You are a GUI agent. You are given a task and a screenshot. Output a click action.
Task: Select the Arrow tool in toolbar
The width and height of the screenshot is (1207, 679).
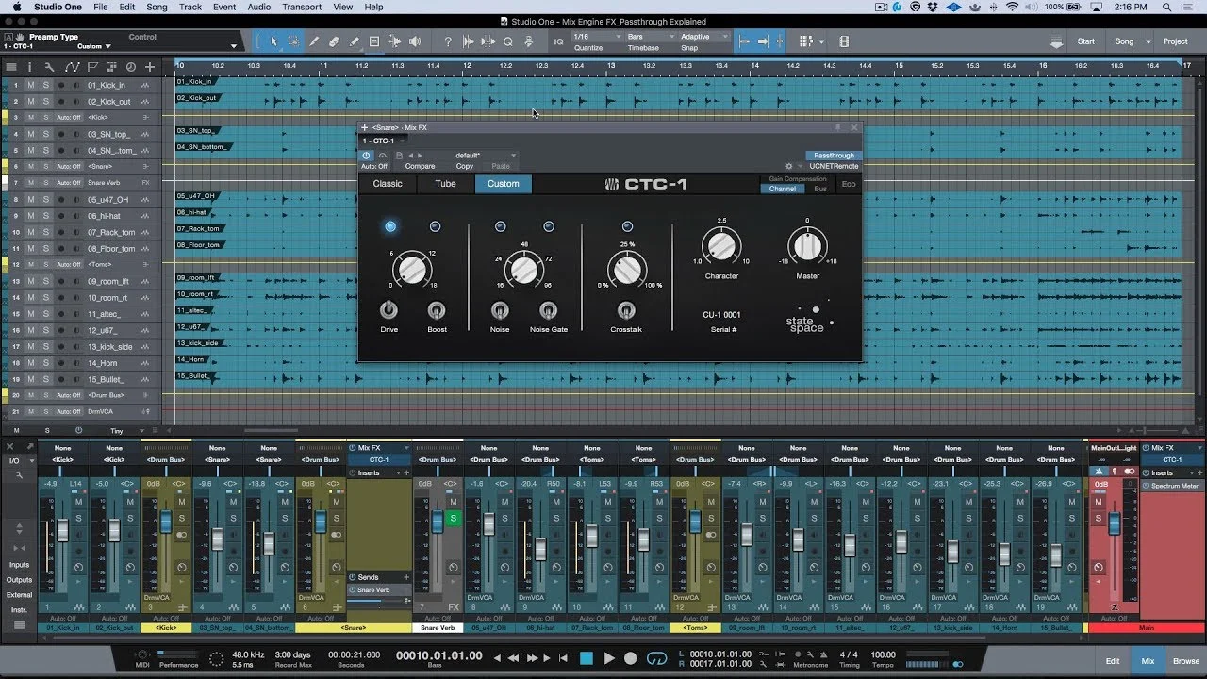(x=274, y=41)
